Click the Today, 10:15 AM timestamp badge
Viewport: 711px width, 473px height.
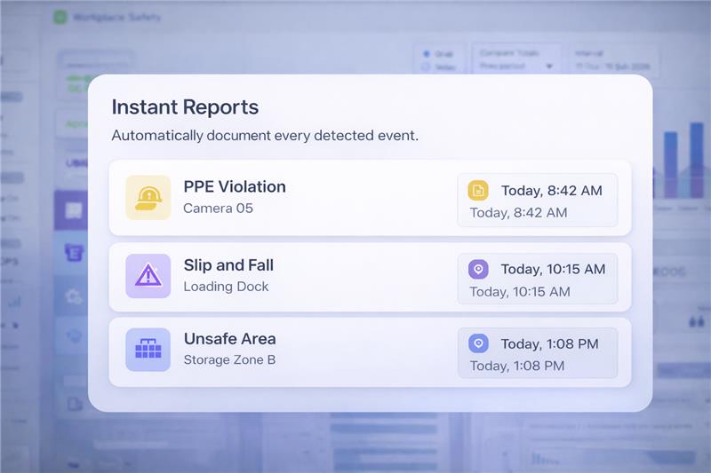click(537, 280)
